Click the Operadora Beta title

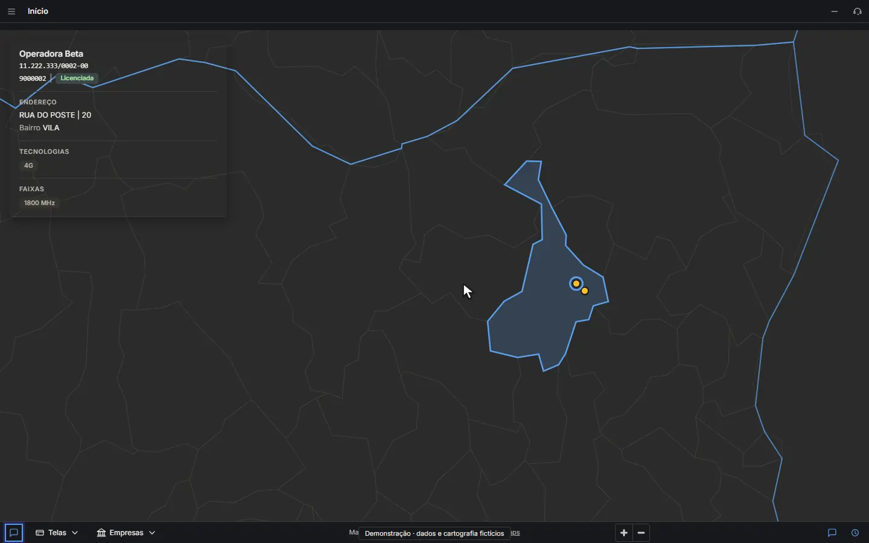pyautogui.click(x=51, y=54)
